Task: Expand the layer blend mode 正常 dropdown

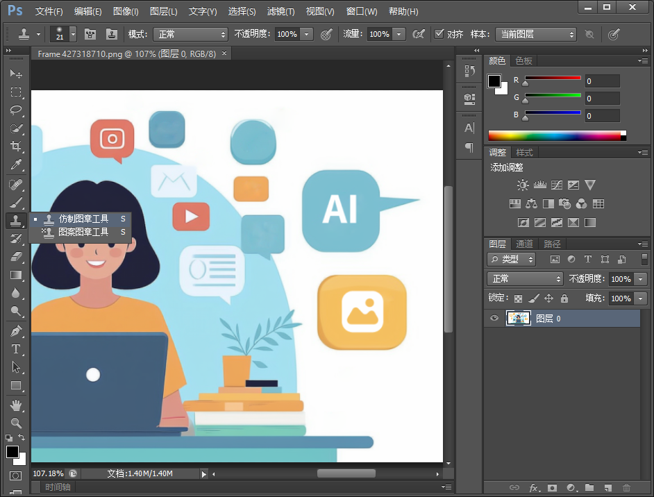Action: [525, 279]
